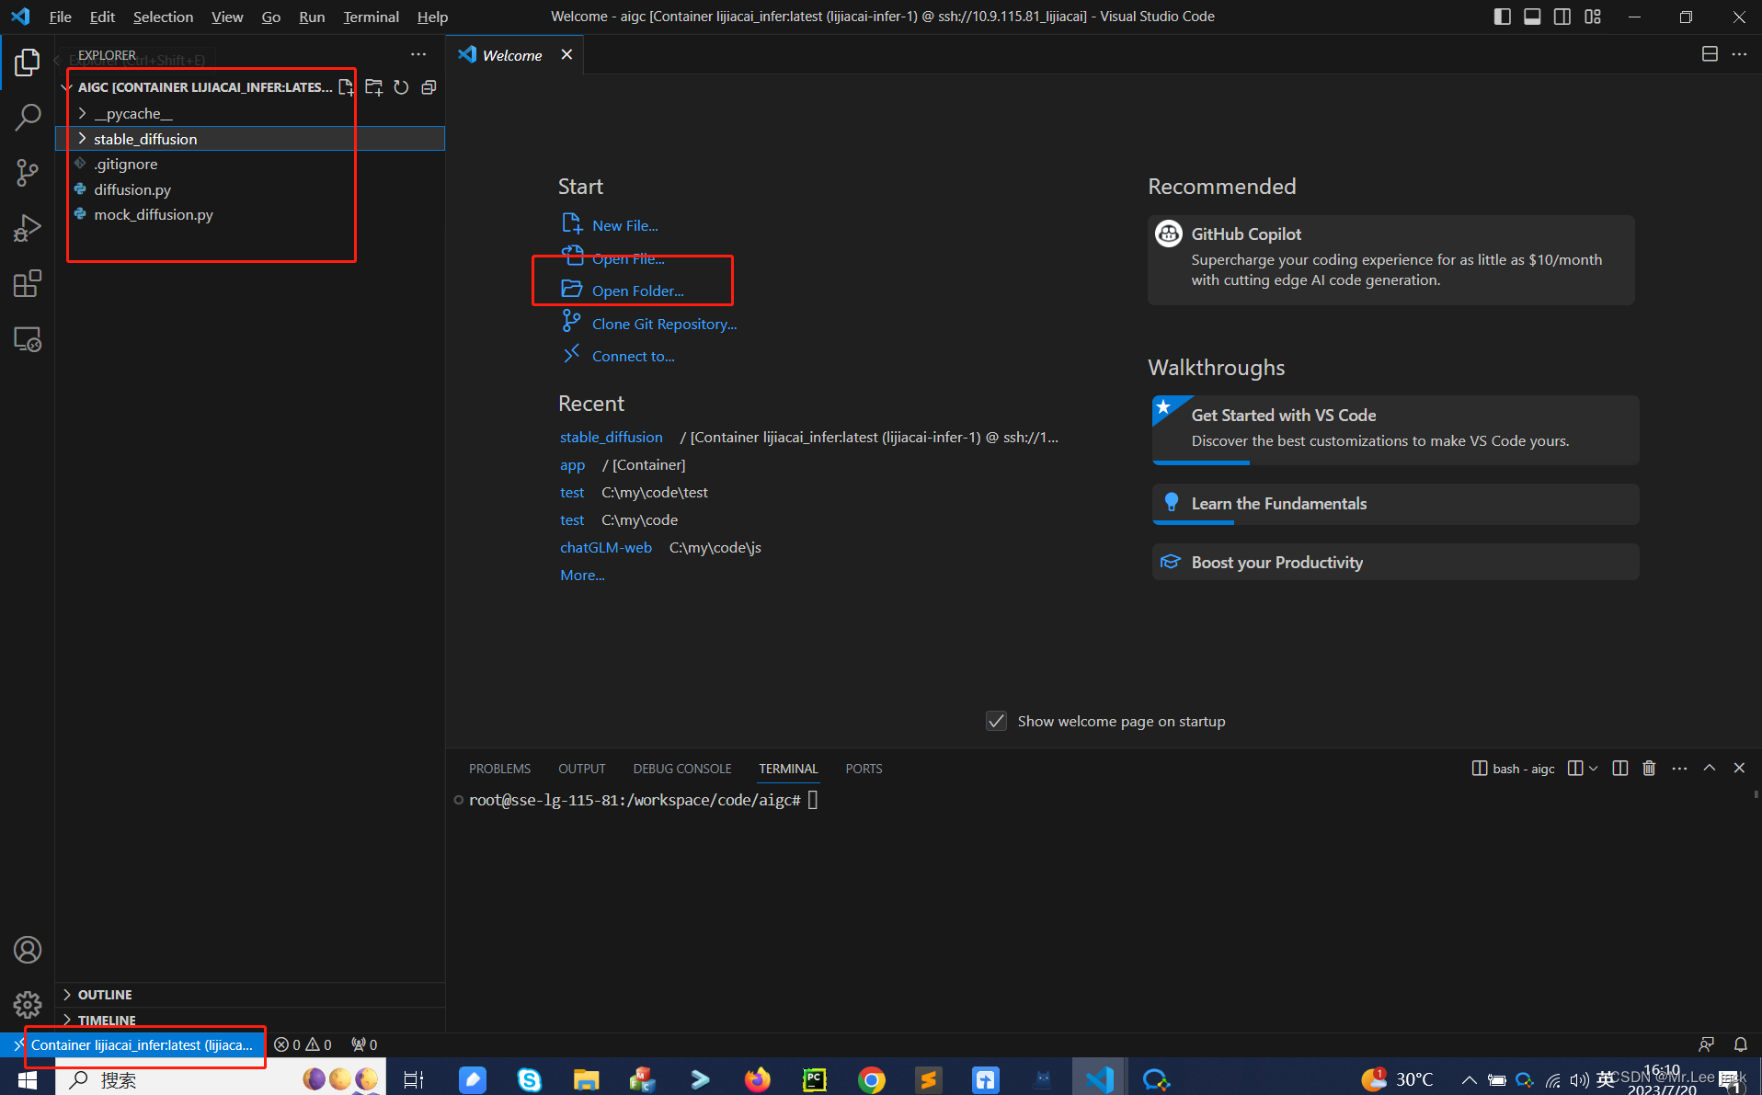Image resolution: width=1762 pixels, height=1095 pixels.
Task: Maximize the terminal panel size
Action: [1709, 768]
